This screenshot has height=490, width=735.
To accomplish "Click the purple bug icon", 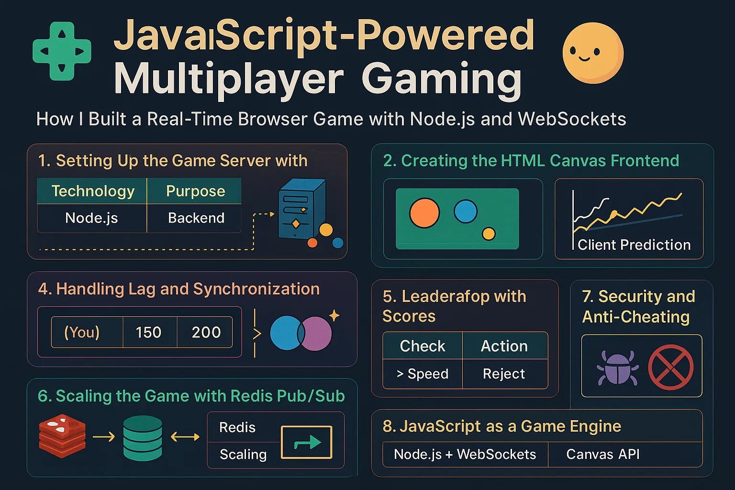I will coord(617,367).
